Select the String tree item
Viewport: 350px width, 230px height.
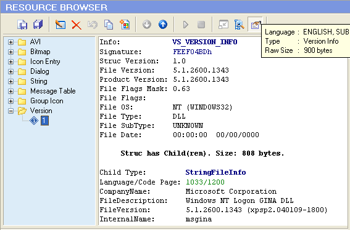click(39, 81)
